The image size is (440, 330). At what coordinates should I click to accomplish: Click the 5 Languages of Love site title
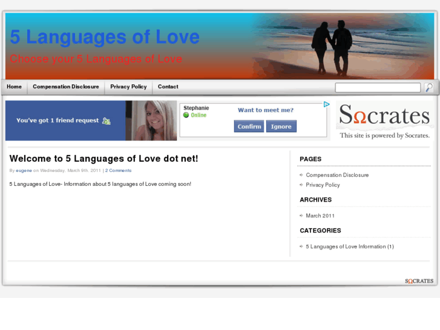click(x=105, y=37)
